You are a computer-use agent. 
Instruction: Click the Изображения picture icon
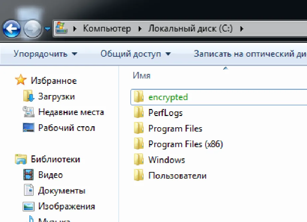(x=29, y=206)
